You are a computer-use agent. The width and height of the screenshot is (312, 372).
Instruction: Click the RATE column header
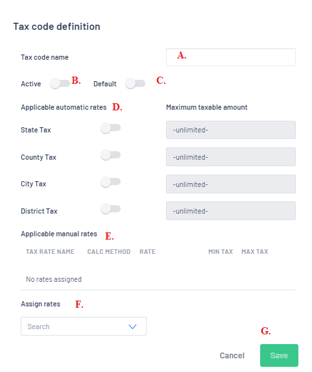pyautogui.click(x=147, y=251)
